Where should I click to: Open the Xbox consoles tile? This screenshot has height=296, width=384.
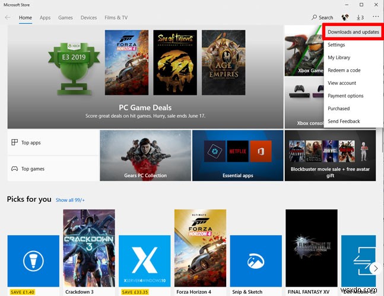click(x=304, y=103)
